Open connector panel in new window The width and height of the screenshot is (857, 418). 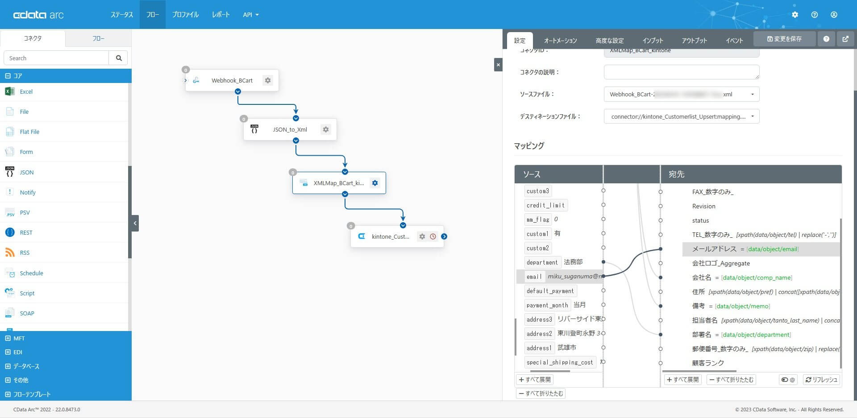tap(845, 39)
